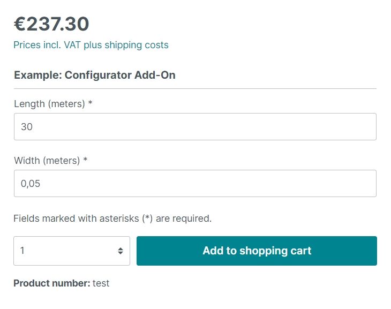Focus the Width (meters) input field

[195, 184]
